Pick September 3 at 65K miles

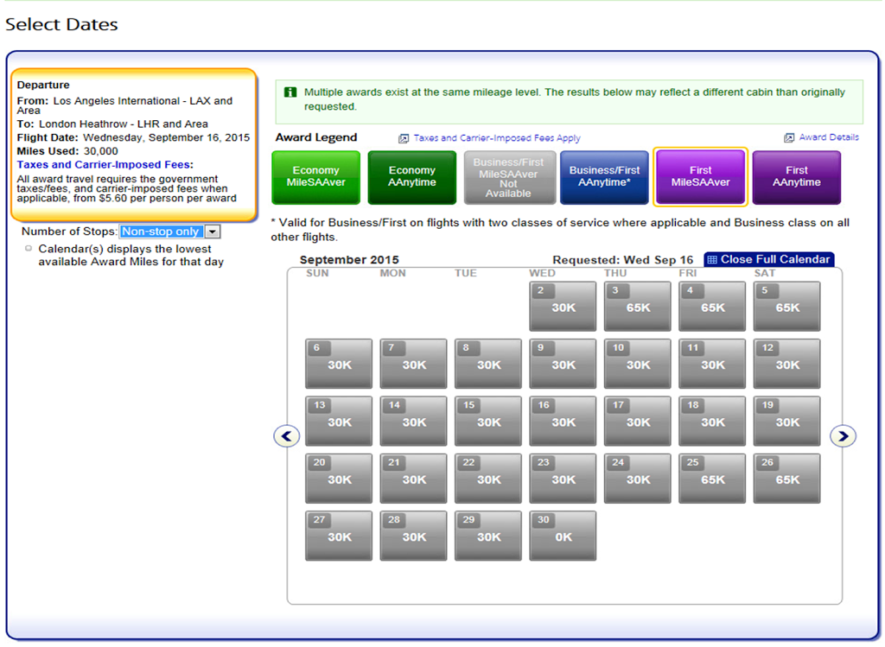pos(637,307)
